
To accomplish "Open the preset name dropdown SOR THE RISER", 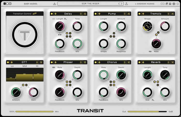I will (90, 4).
